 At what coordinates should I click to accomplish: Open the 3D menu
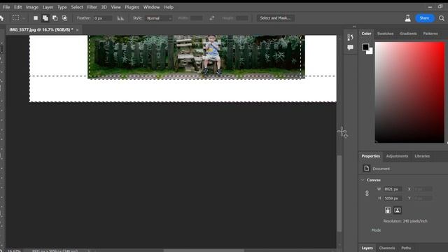point(104,7)
